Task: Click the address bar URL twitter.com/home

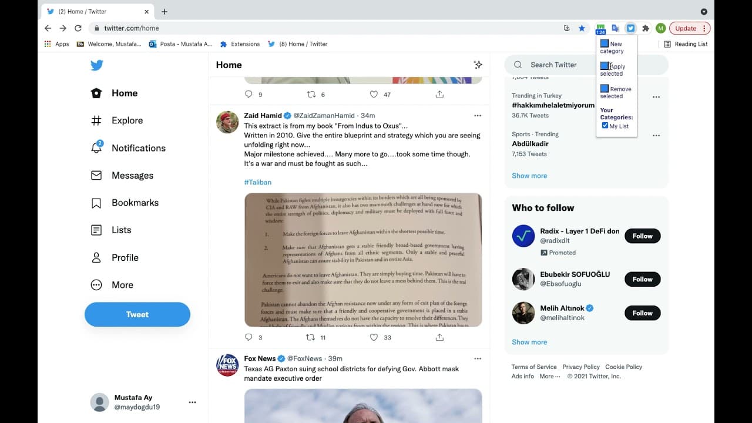Action: pyautogui.click(x=132, y=28)
